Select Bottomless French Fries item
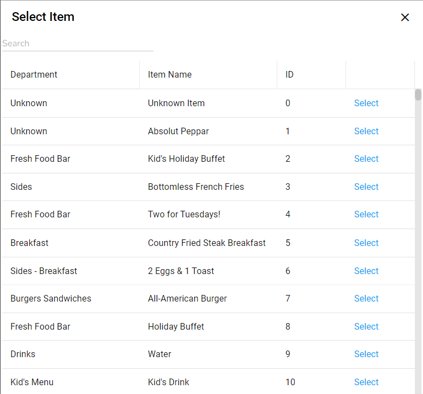Screen dimensions: 423x394 366,187
